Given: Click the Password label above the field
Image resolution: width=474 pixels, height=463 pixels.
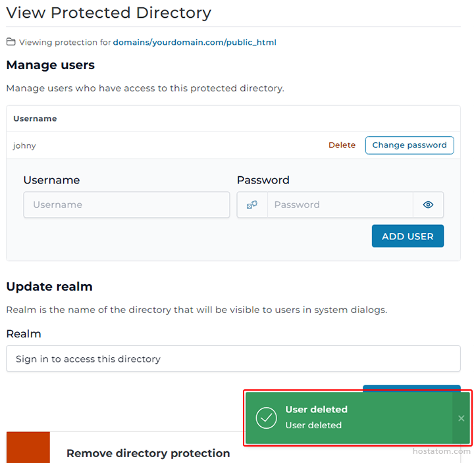Looking at the screenshot, I should click(263, 180).
